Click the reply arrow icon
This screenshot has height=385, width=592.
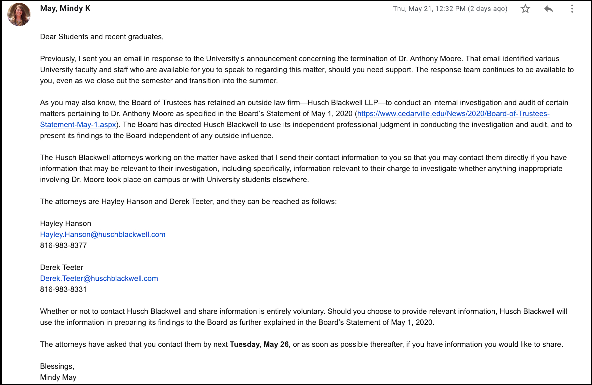click(549, 9)
